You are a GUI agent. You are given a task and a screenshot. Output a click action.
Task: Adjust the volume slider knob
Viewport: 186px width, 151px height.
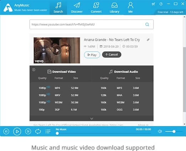click(x=174, y=131)
